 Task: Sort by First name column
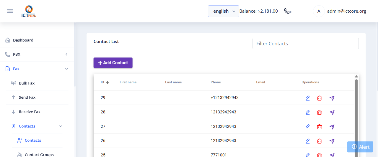[x=128, y=82]
